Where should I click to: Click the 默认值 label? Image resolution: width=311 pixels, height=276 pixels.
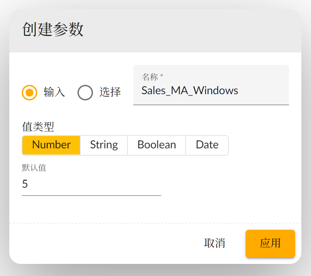point(34,168)
